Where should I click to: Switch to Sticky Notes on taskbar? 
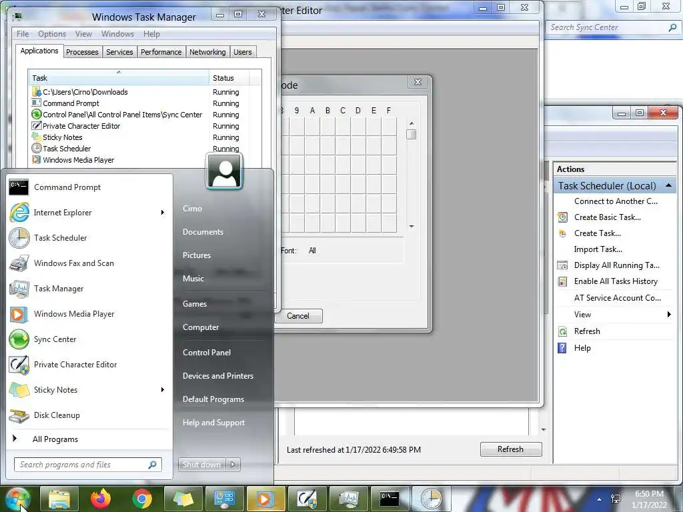point(183,499)
